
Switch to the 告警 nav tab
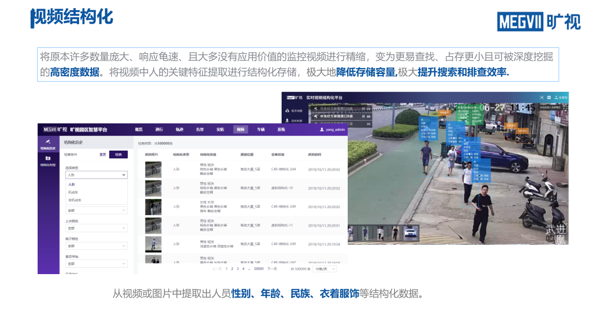200,129
